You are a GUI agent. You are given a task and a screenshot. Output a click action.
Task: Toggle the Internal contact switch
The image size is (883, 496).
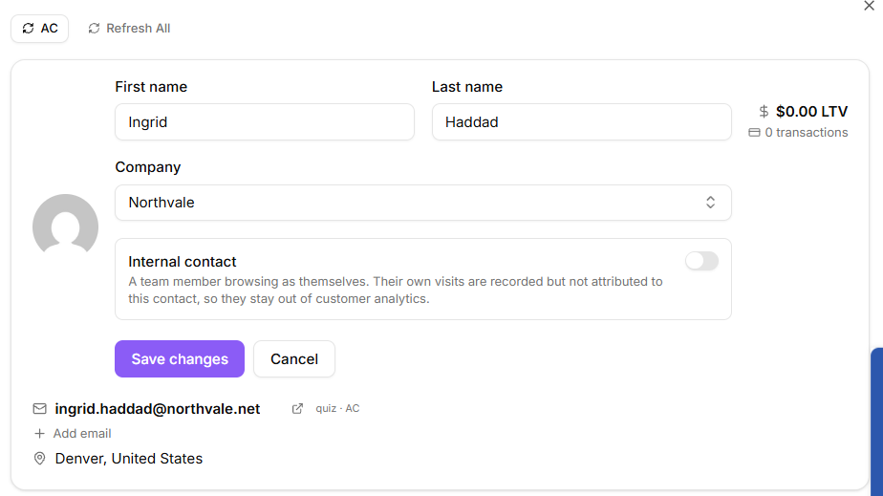click(x=701, y=261)
